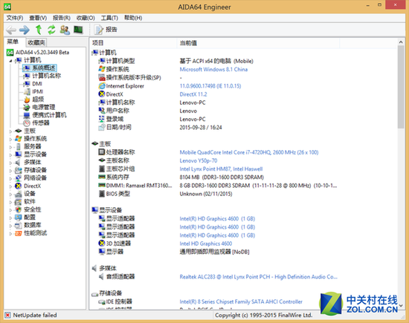Select 系统概述 in the tree
The image size is (409, 323).
44,68
